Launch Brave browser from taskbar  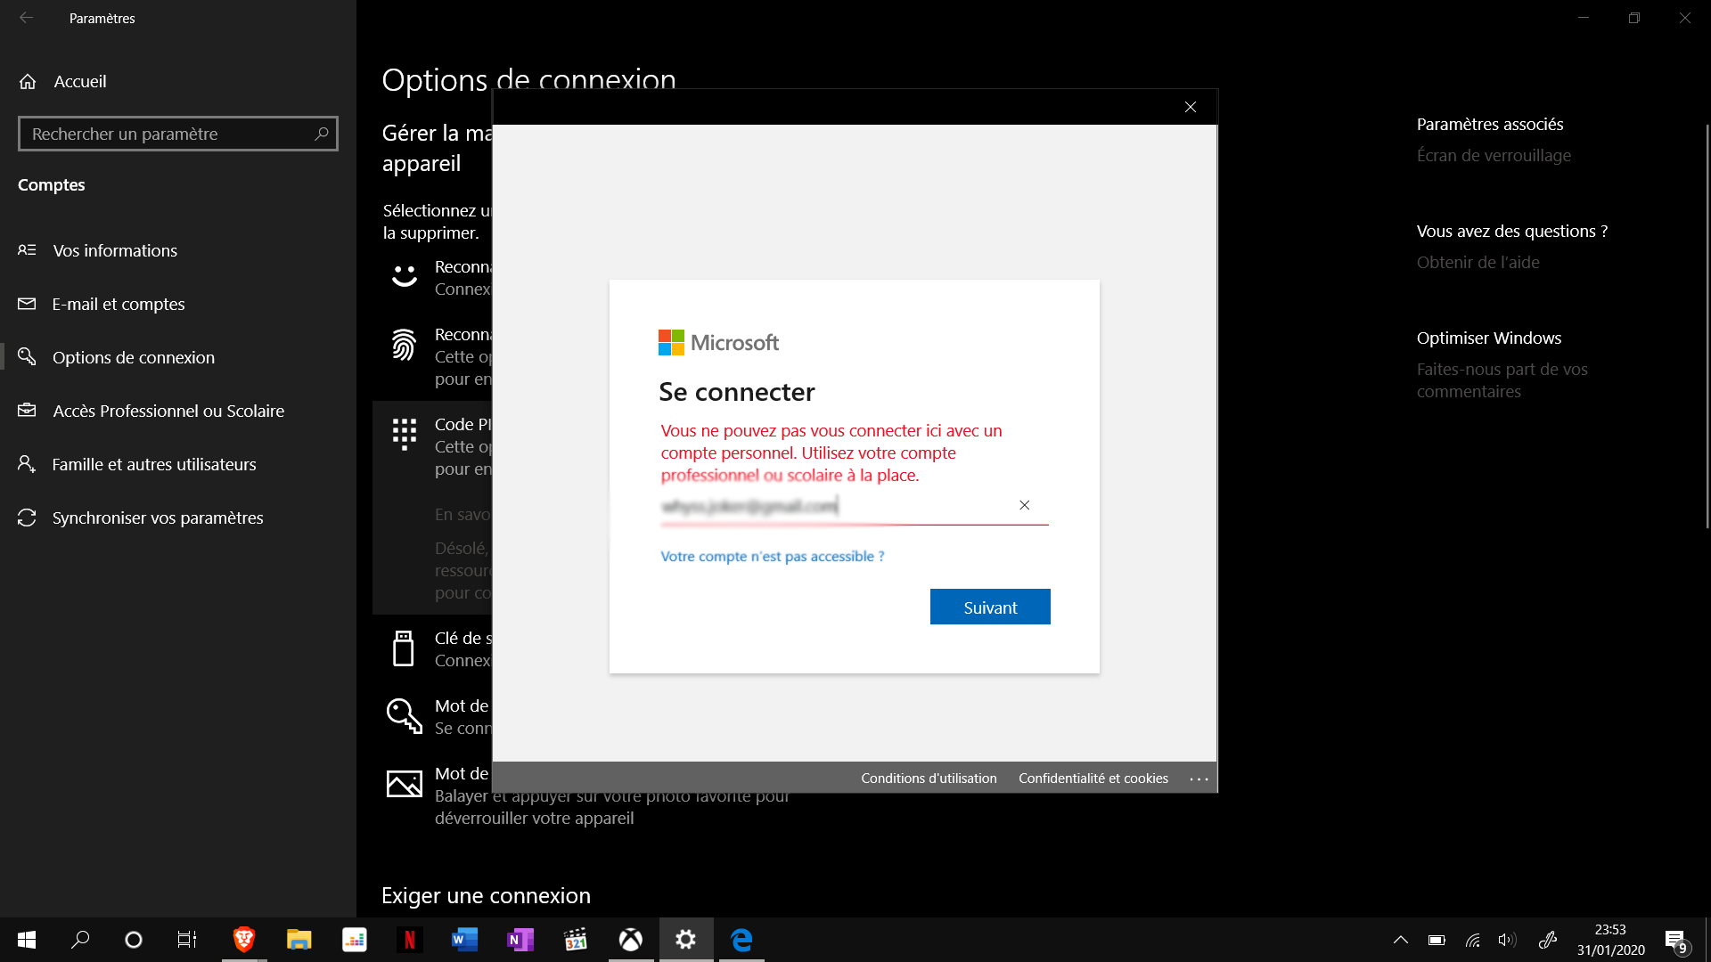pos(244,940)
